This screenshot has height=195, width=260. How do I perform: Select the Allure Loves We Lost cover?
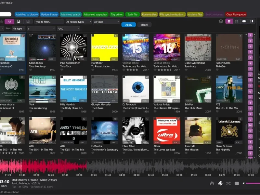pos(167,131)
